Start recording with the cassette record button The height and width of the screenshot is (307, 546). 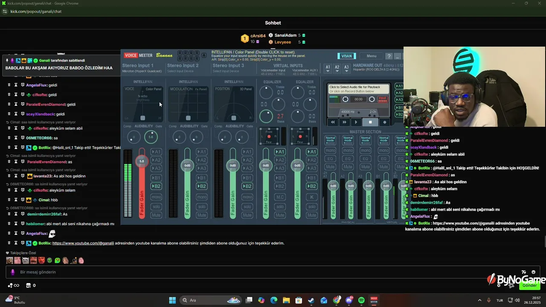[385, 122]
